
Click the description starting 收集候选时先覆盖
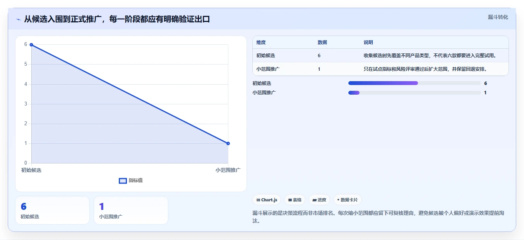tap(430, 56)
